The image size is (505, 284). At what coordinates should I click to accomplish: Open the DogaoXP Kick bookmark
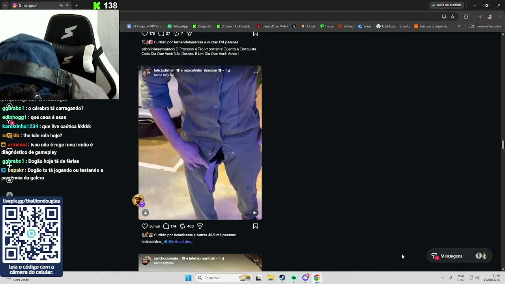[202, 26]
